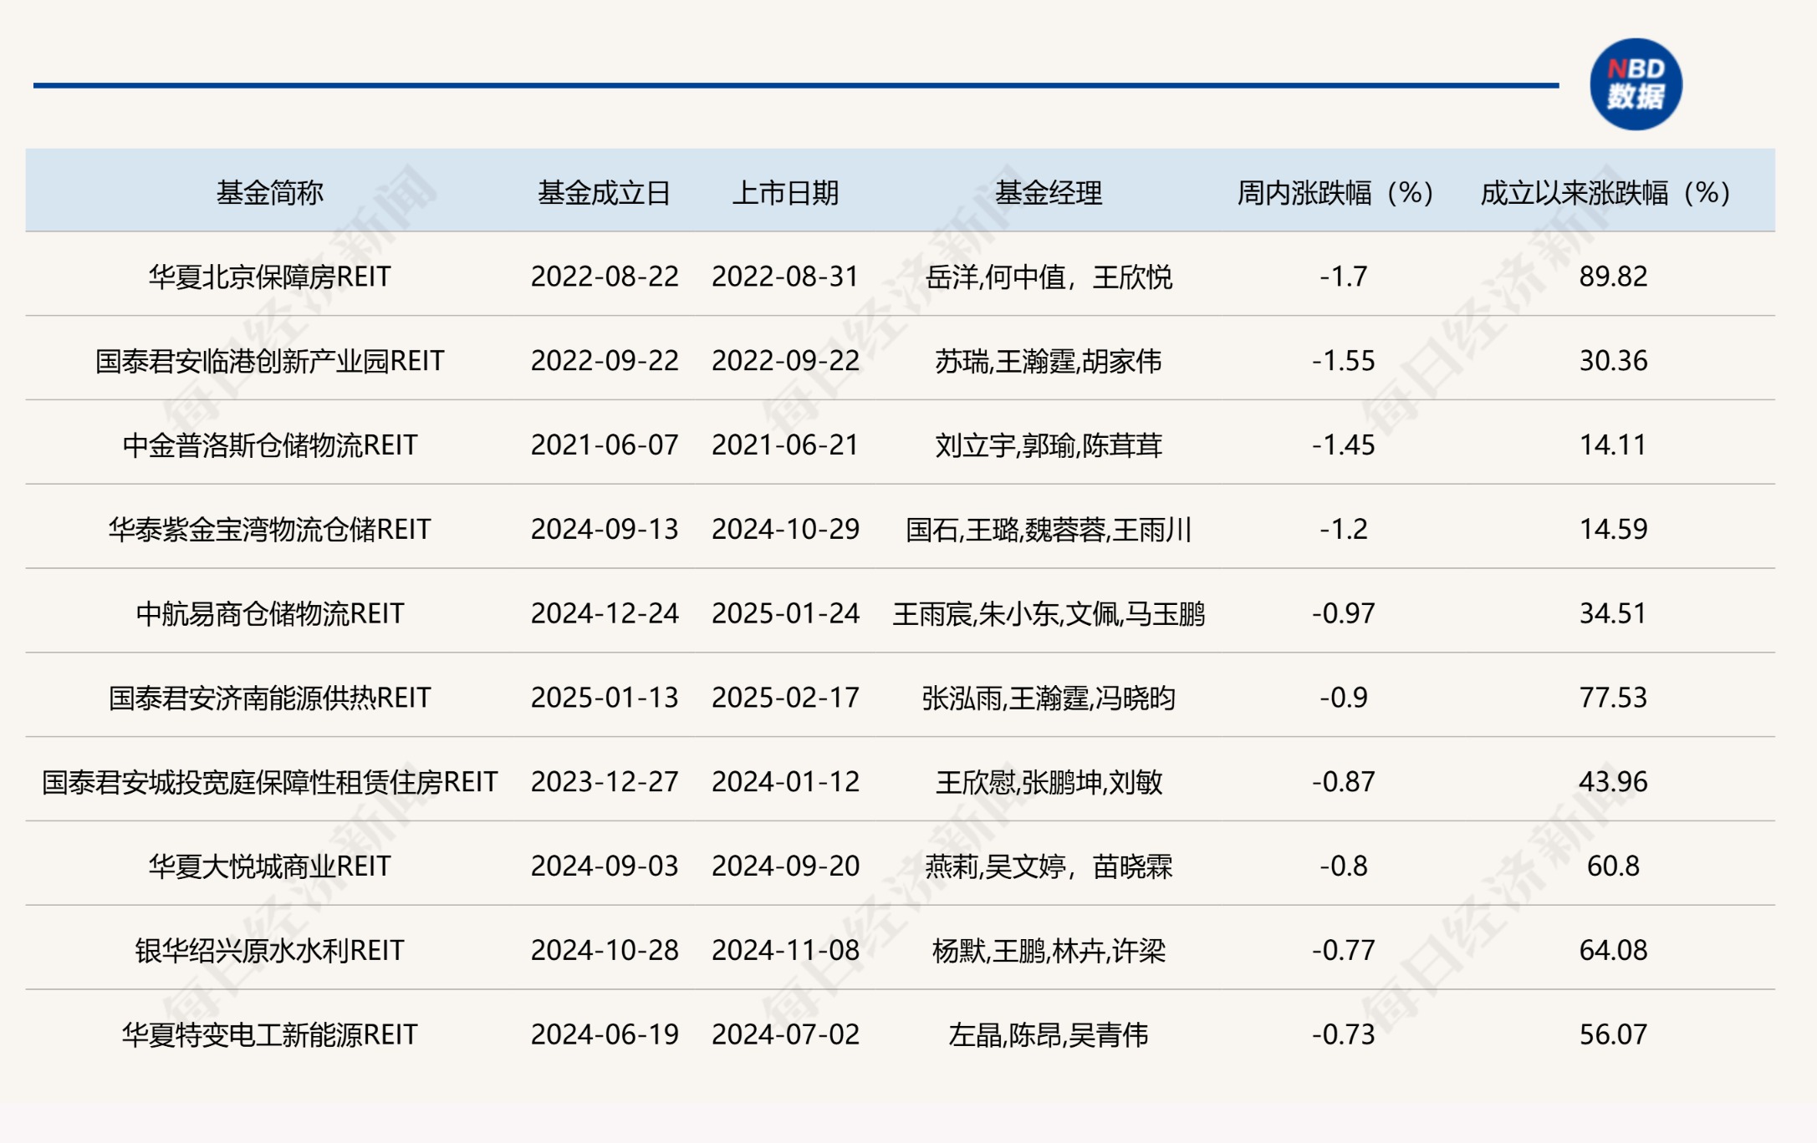Select 国泰君安济南能源供热REIT fund name
This screenshot has width=1817, height=1143.
268,698
